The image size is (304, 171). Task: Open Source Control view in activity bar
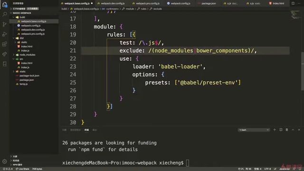[x=4, y=24]
